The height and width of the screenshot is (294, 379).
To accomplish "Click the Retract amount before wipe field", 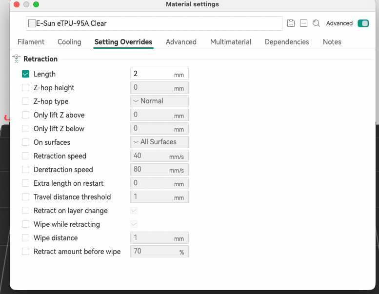I will (160, 251).
